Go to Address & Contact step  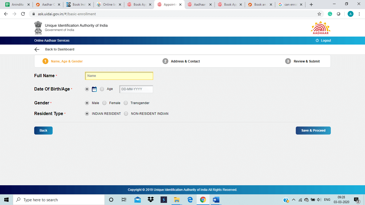click(x=185, y=61)
